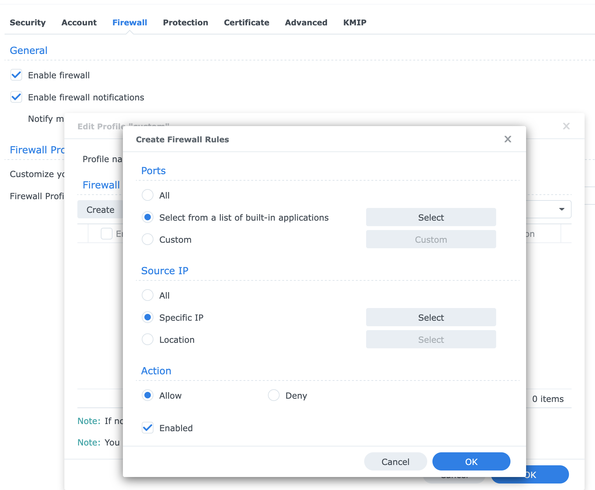
Task: Choose Location as source IP option
Action: click(x=148, y=339)
